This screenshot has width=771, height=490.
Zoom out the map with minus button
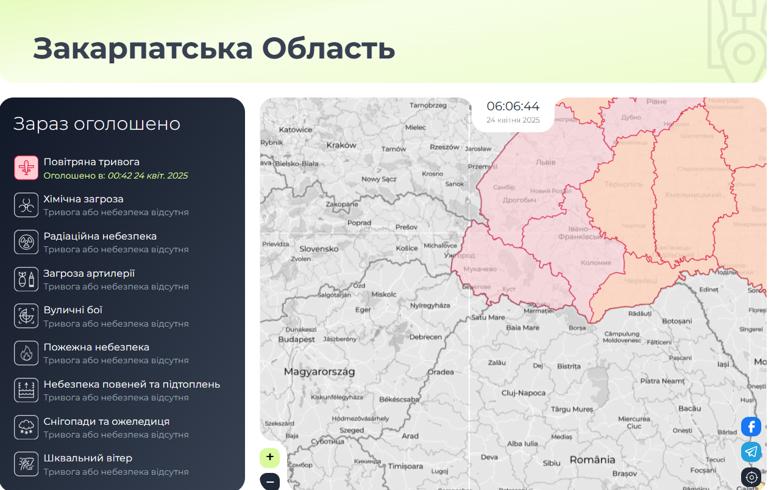(269, 481)
